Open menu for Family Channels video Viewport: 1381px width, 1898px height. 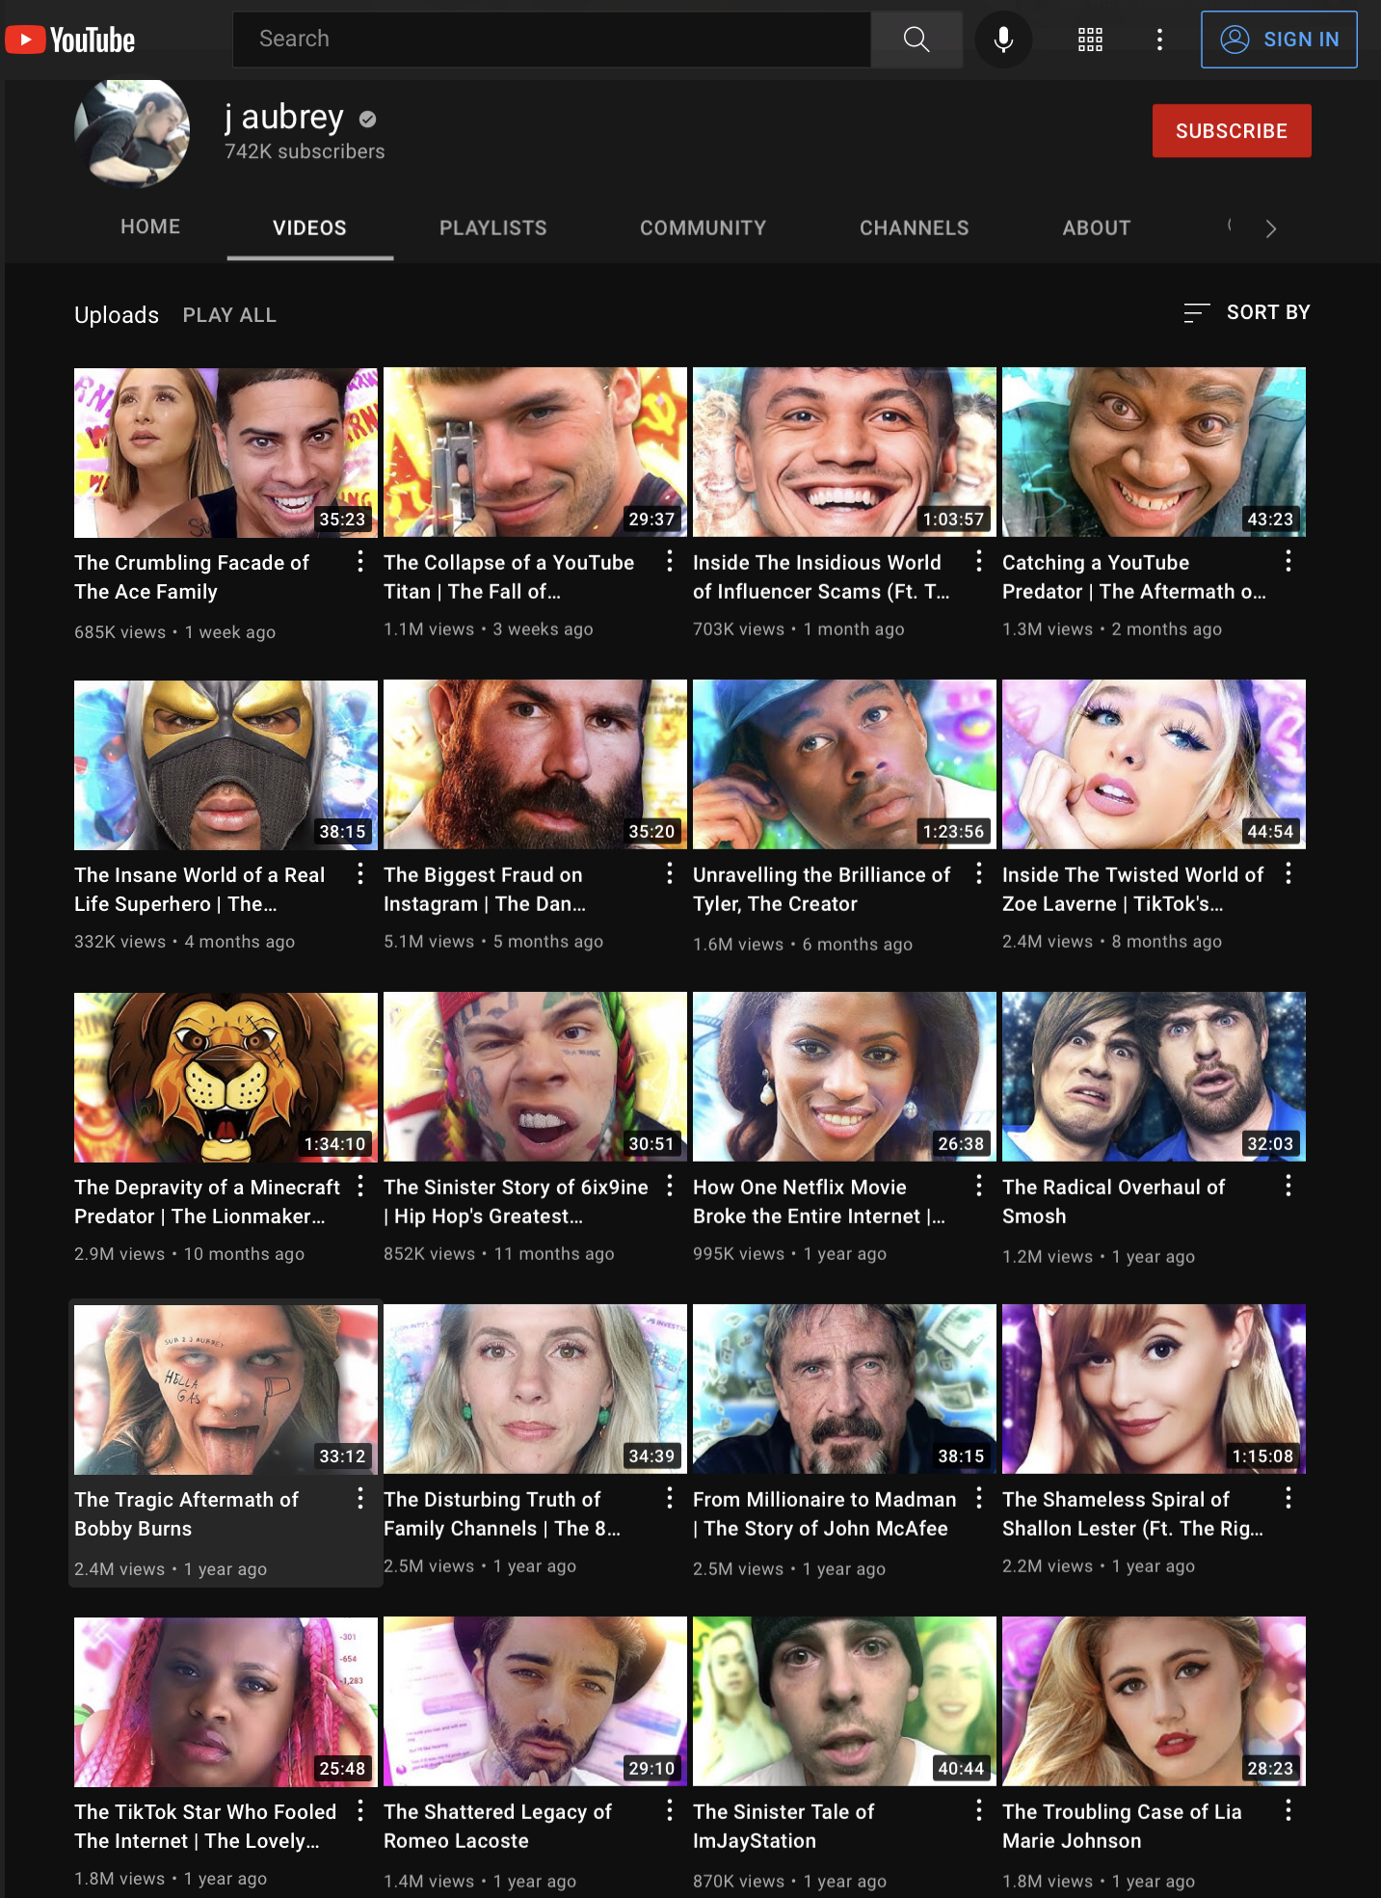coord(670,1498)
